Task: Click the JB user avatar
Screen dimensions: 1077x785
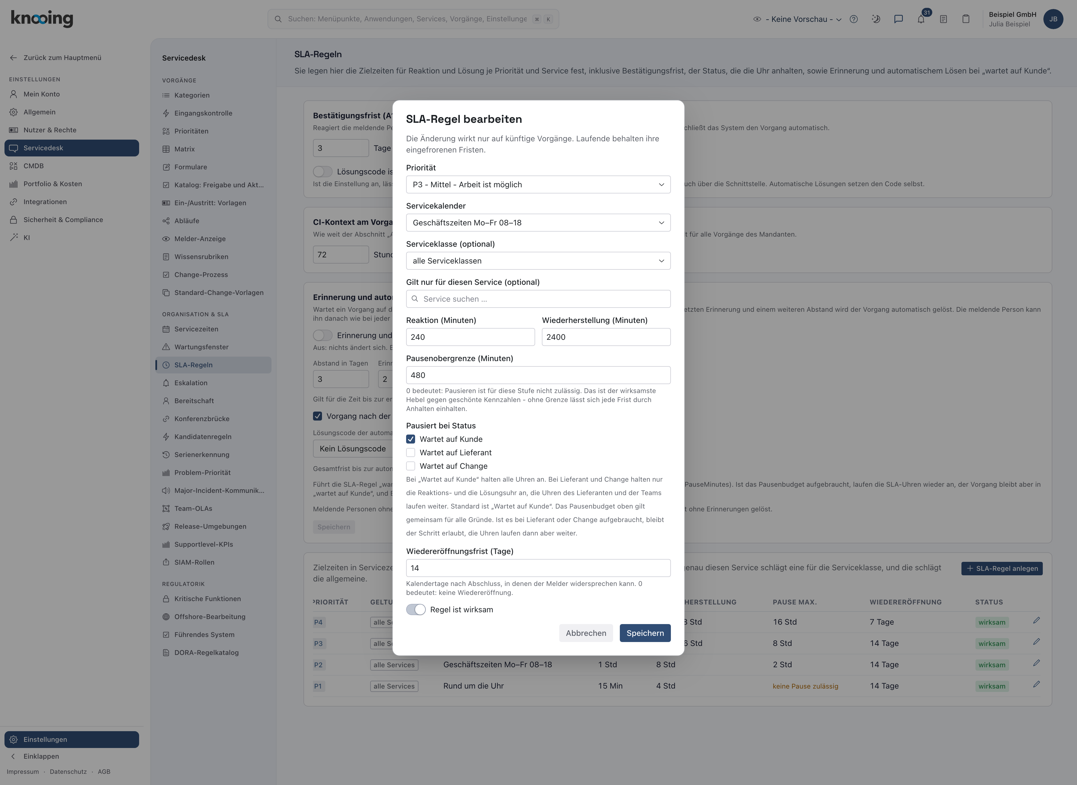Action: 1053,19
